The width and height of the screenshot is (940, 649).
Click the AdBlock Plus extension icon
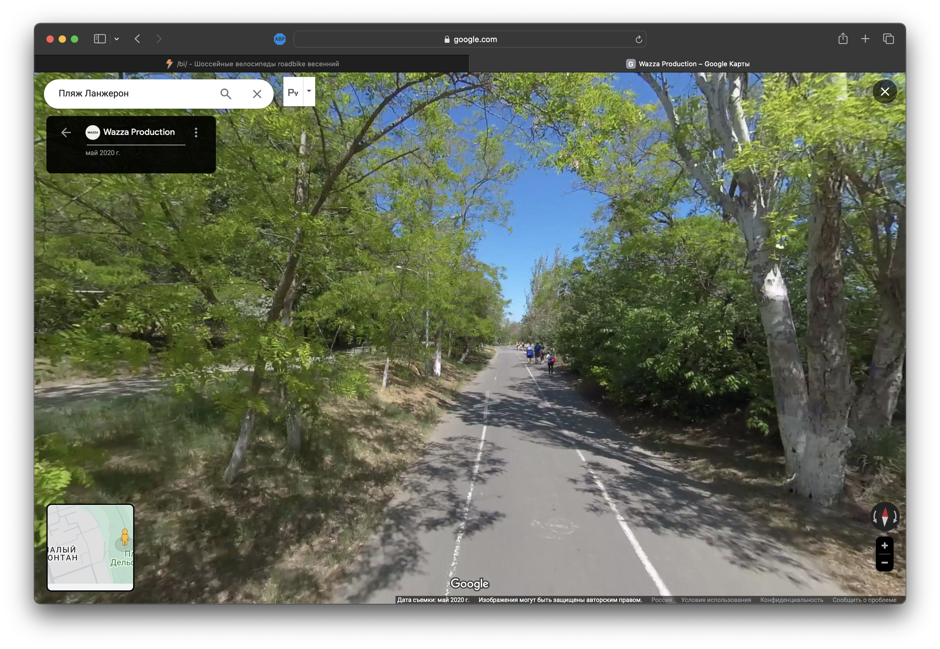(279, 39)
